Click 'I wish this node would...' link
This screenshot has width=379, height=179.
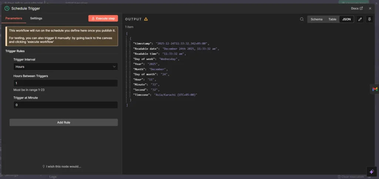point(62,166)
